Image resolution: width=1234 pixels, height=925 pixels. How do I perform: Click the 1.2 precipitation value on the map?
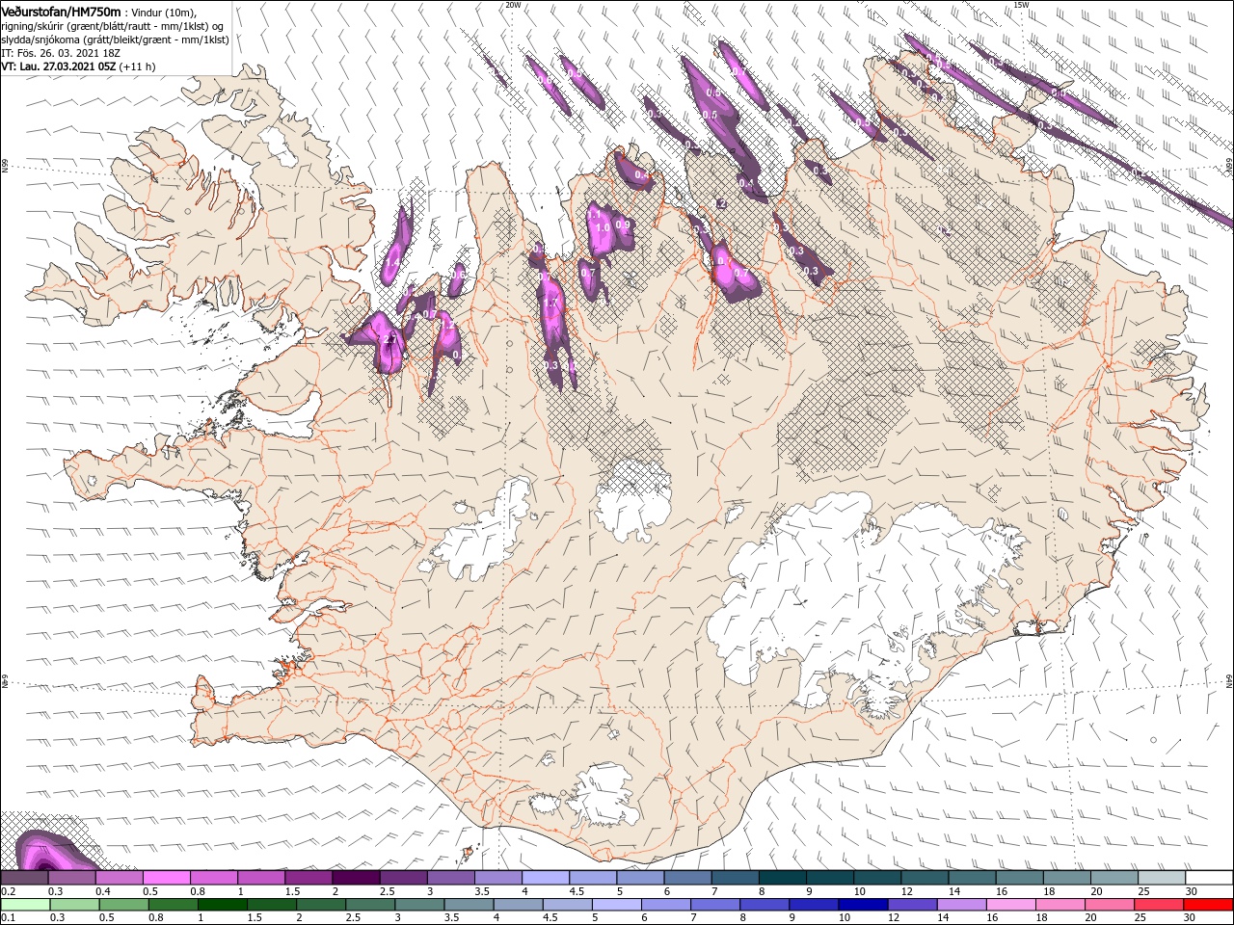coord(447,326)
